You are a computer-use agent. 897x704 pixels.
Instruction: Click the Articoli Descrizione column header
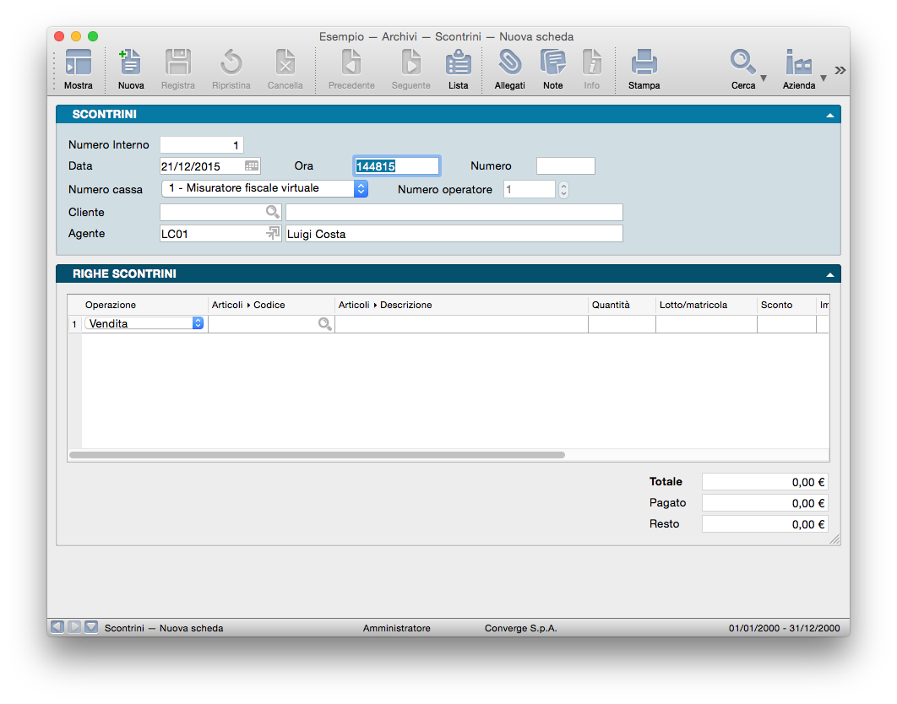461,305
